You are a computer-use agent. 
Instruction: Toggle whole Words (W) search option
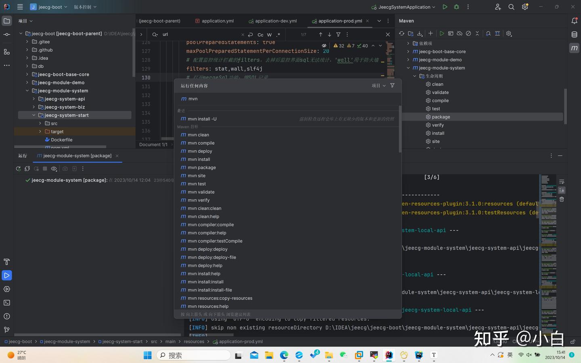[269, 35]
